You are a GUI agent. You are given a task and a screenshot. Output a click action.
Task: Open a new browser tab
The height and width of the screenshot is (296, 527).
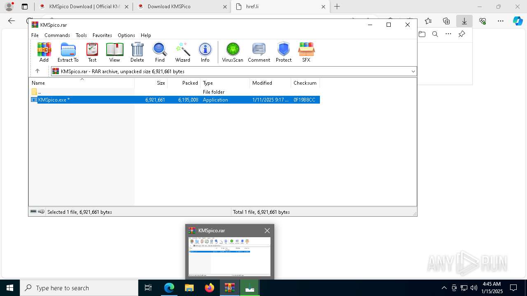point(337,7)
